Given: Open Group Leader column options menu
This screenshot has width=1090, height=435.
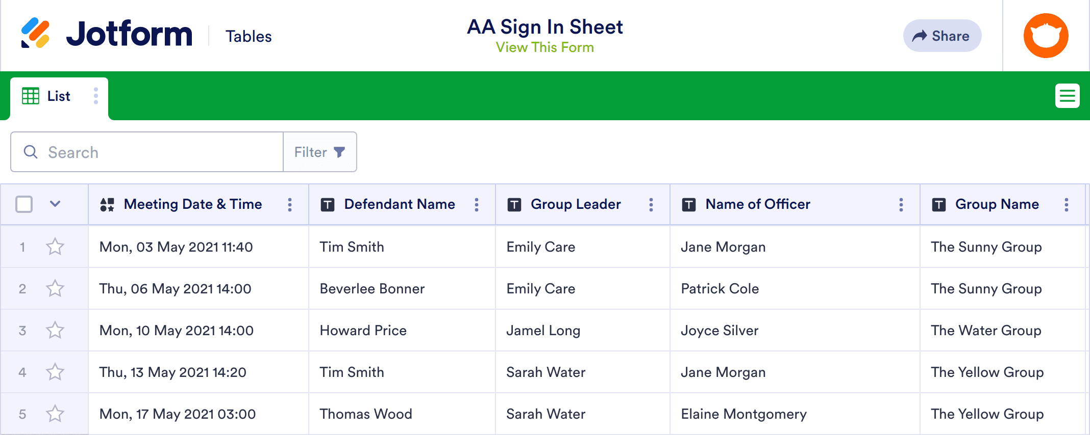Looking at the screenshot, I should 651,205.
